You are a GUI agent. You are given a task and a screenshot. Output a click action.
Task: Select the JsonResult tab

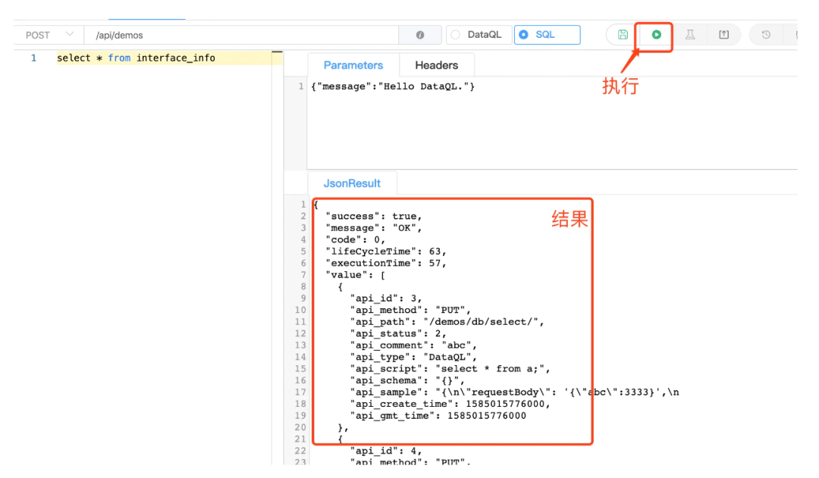click(352, 183)
